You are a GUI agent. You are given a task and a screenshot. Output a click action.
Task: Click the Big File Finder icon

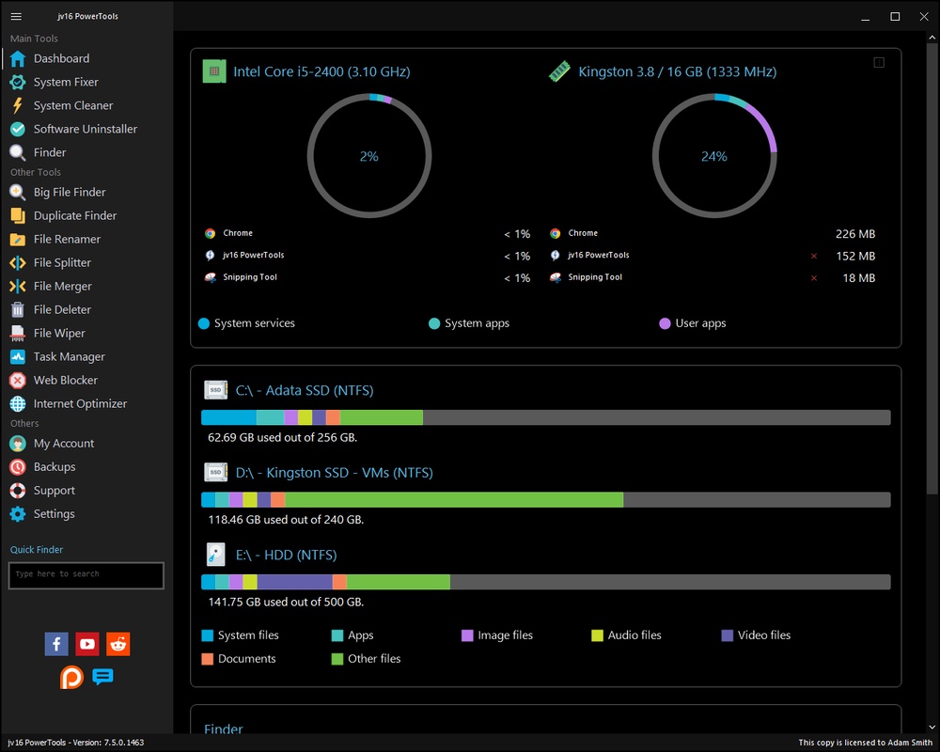(x=18, y=193)
